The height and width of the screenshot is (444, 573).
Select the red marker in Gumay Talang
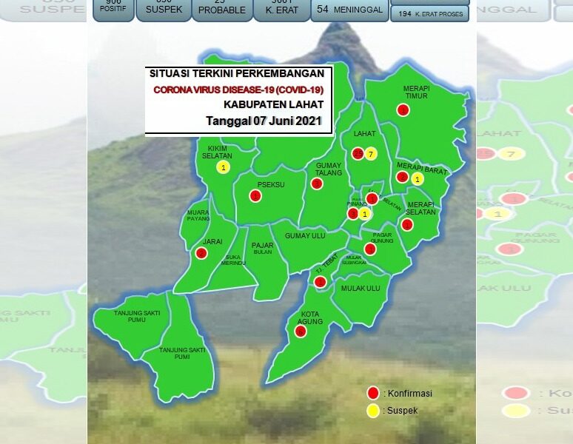(317, 184)
